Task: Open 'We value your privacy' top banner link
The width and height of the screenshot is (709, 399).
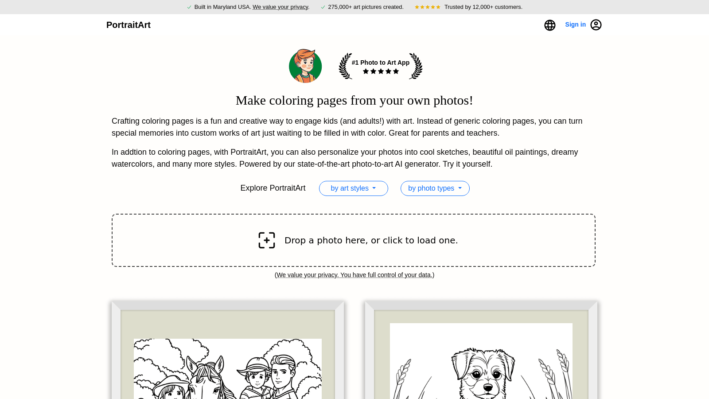Action: [280, 7]
